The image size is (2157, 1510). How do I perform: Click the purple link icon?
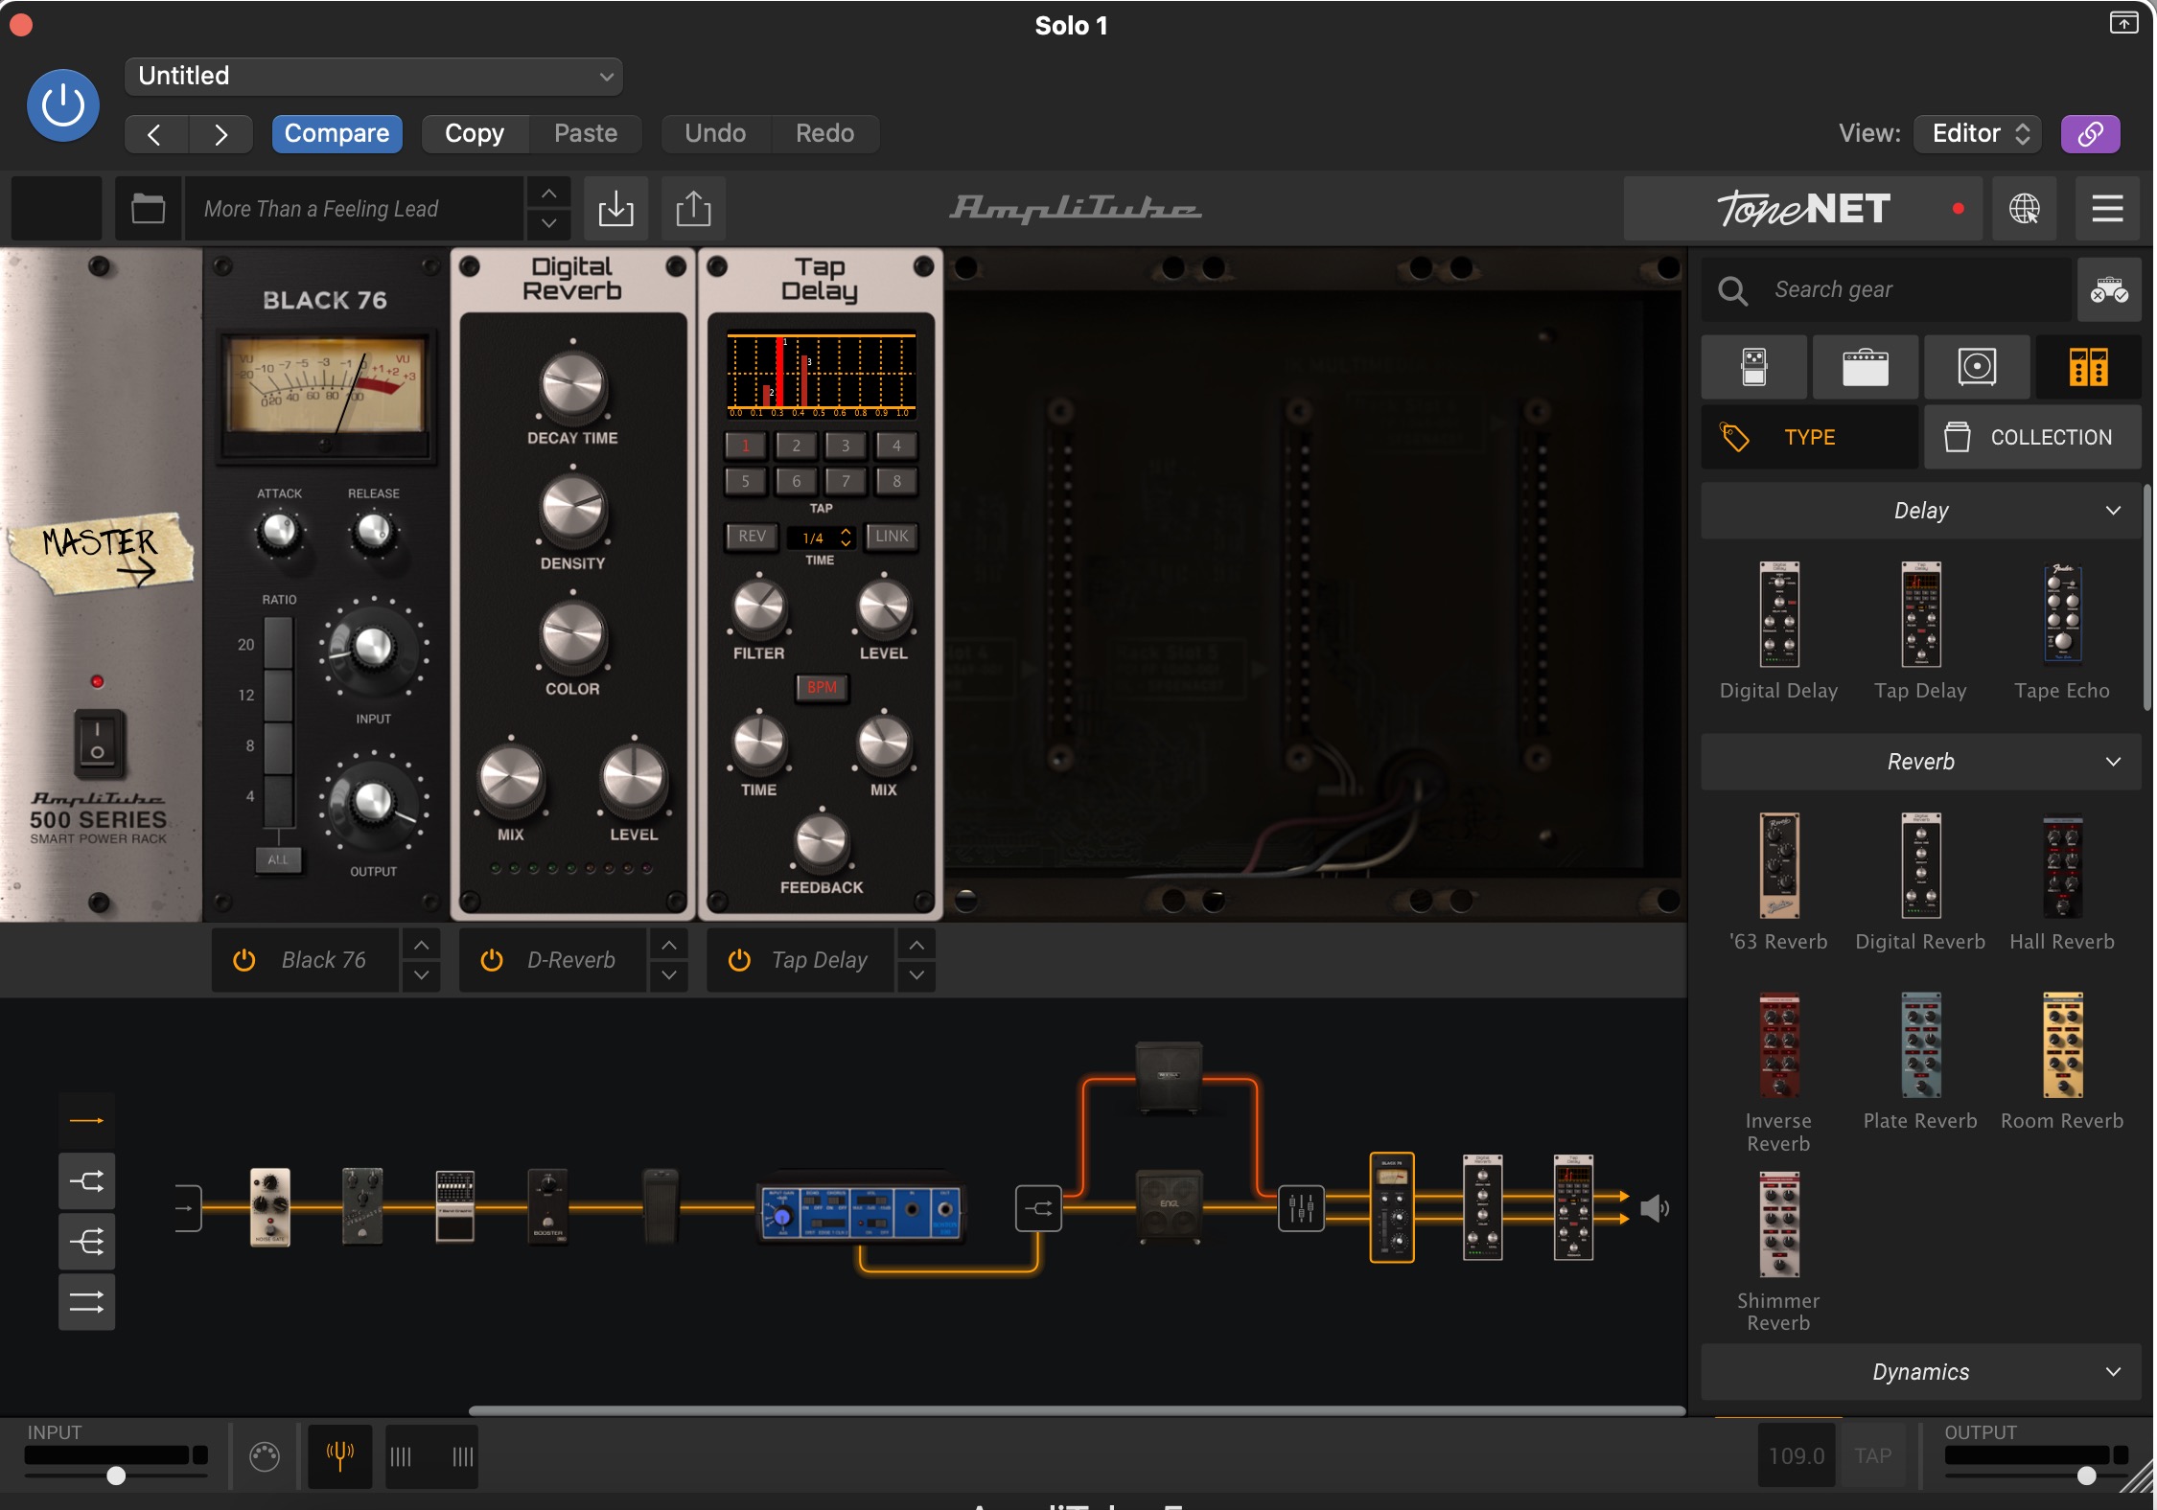(2090, 134)
